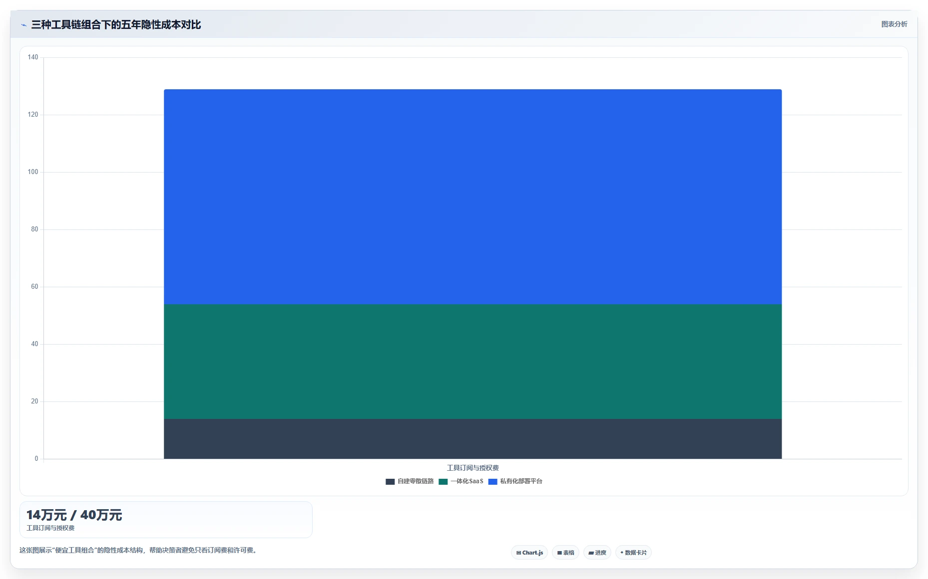Toggle the 一体化SaaS legend item
Image resolution: width=928 pixels, height=579 pixels.
pos(461,481)
